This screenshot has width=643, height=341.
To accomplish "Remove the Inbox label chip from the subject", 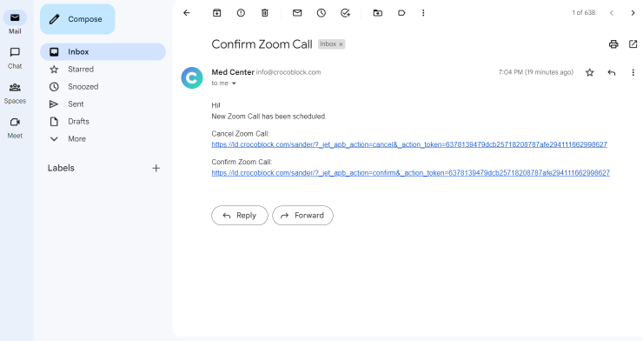I will [x=341, y=44].
